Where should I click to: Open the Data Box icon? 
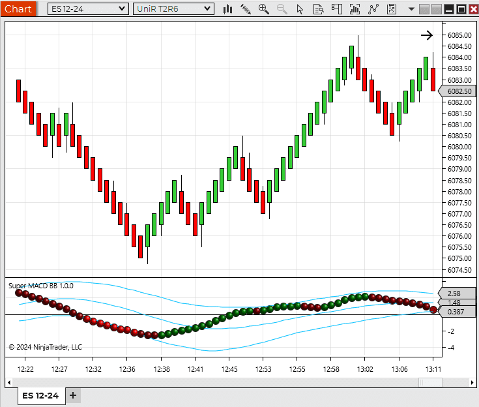318,9
